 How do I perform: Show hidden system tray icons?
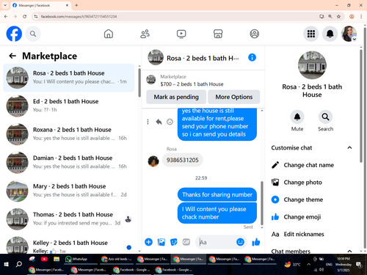point(309,264)
